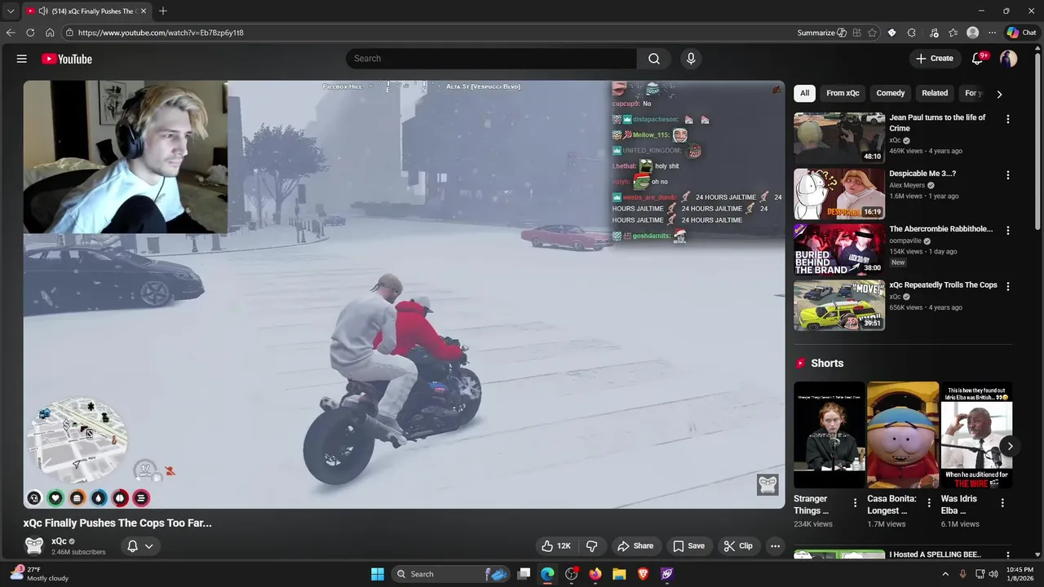Open options for Stranger Things short
Screen dimensions: 1044x587
click(x=855, y=503)
